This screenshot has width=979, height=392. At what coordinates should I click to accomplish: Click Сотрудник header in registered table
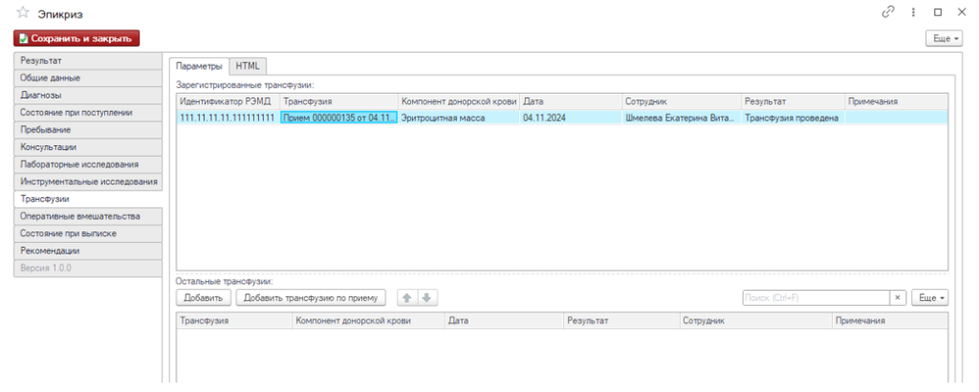pyautogui.click(x=682, y=101)
